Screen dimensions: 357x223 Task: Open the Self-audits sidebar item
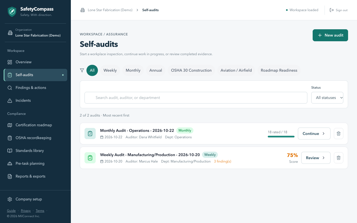click(35, 75)
